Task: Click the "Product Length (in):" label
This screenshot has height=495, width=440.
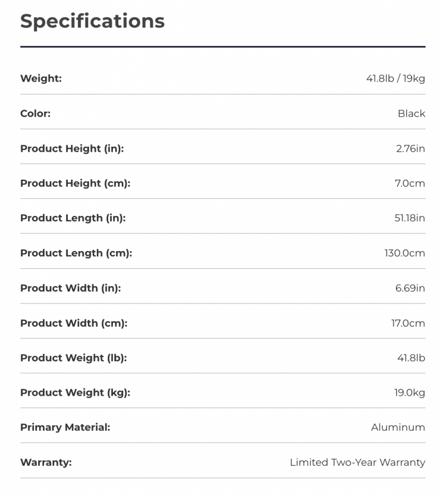Action: tap(73, 218)
